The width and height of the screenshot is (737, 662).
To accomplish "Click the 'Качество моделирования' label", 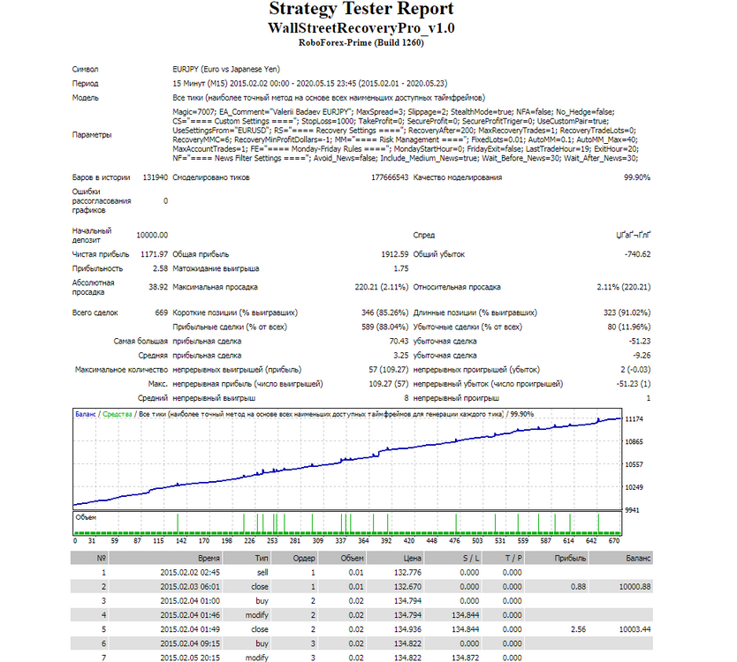I will pyautogui.click(x=458, y=177).
